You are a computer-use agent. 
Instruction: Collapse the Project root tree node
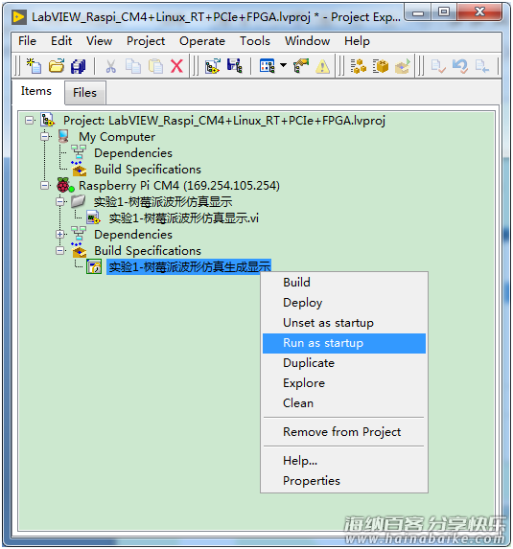30,120
